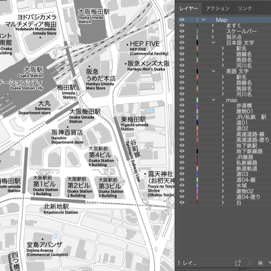Viewport: 271px width, 271px height.
Task: Select the 道01 layer name
Action: 242,123
